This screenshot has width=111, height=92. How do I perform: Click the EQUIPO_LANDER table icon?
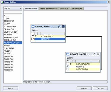33,26
